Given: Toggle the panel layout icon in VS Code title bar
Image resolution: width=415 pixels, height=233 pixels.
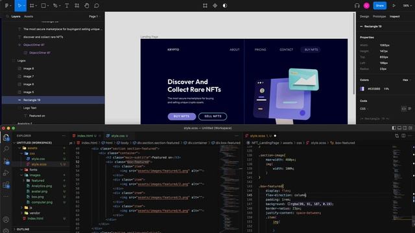Looking at the screenshot, I should [x=399, y=128].
